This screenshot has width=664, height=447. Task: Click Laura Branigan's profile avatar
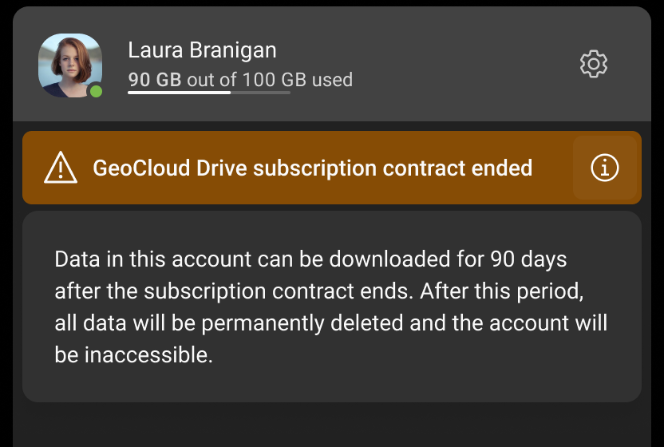[x=69, y=65]
